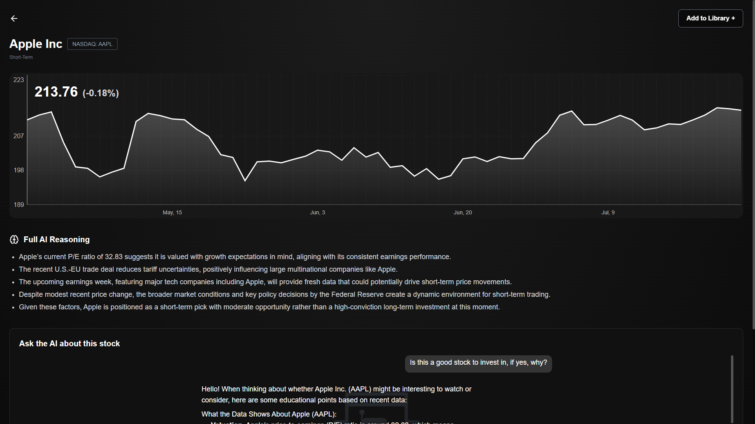Click the 223 y-axis label
Viewport: 755px width, 424px height.
click(18, 80)
